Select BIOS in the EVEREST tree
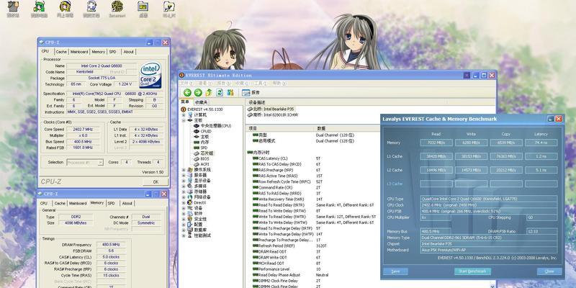Image resolution: width=576 pixels, height=288 pixels. point(202,158)
